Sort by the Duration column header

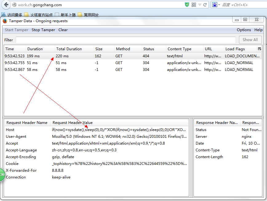tap(40, 49)
